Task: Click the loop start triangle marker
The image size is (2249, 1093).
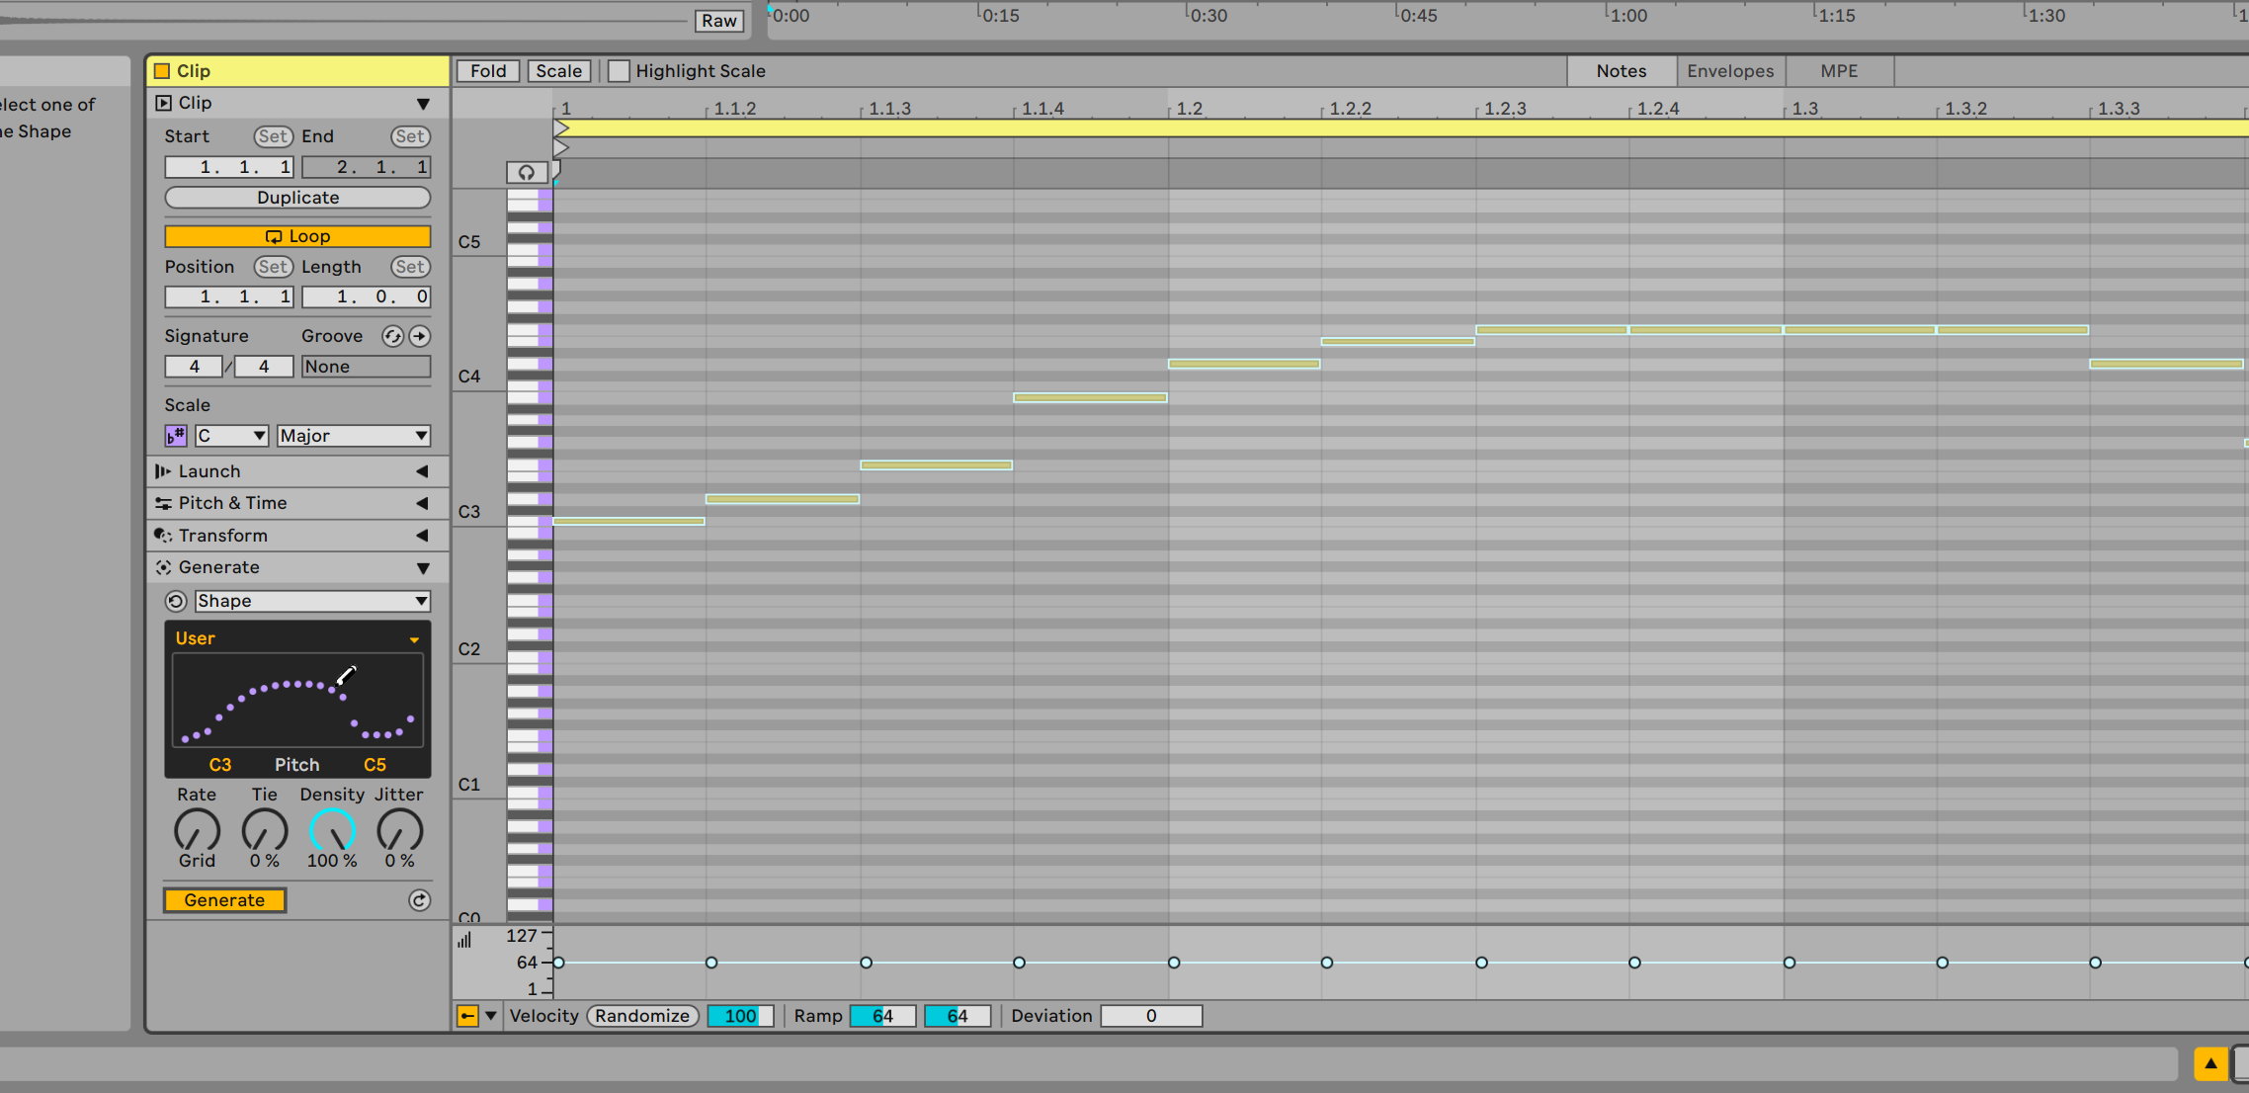Action: click(561, 128)
